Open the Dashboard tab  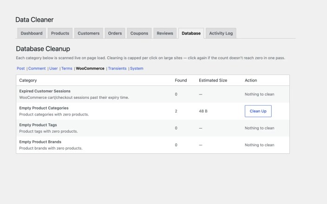click(x=32, y=33)
